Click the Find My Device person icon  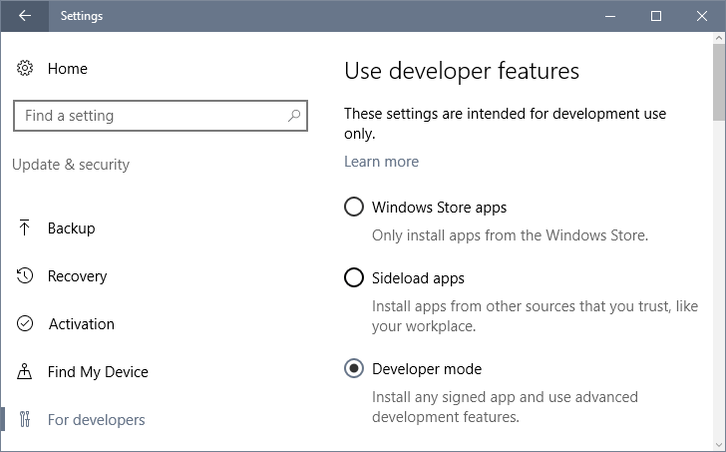(x=25, y=371)
